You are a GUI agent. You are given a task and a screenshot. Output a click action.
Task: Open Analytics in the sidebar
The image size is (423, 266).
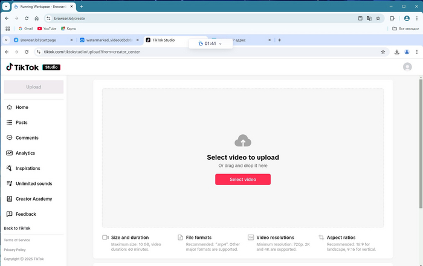tap(25, 153)
